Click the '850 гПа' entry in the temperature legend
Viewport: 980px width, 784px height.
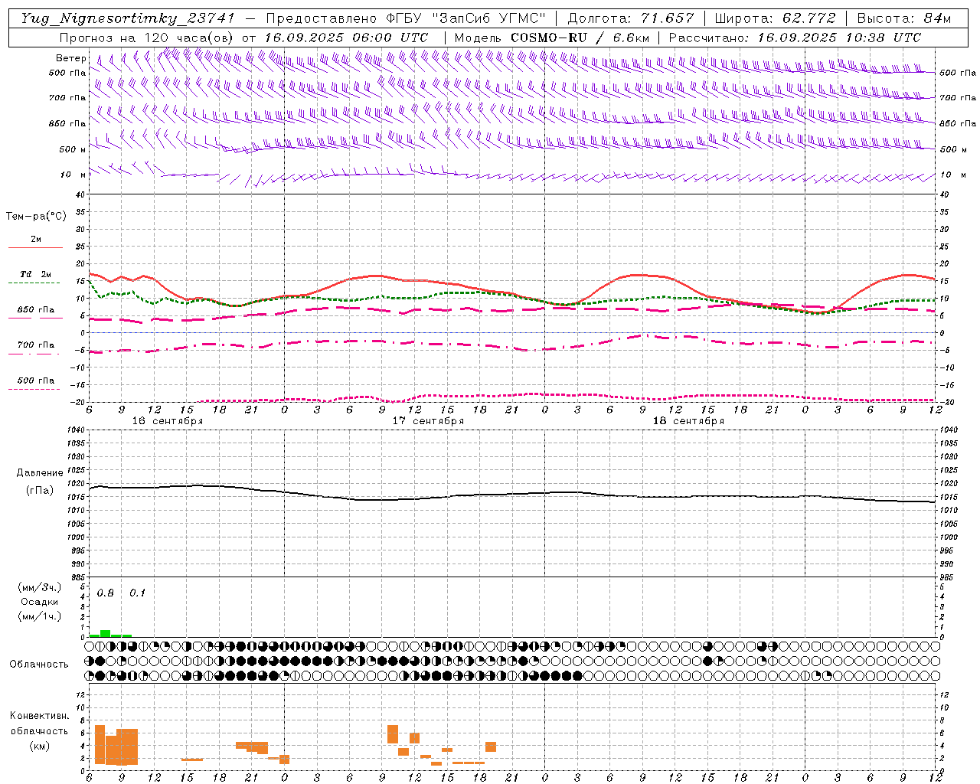click(36, 310)
